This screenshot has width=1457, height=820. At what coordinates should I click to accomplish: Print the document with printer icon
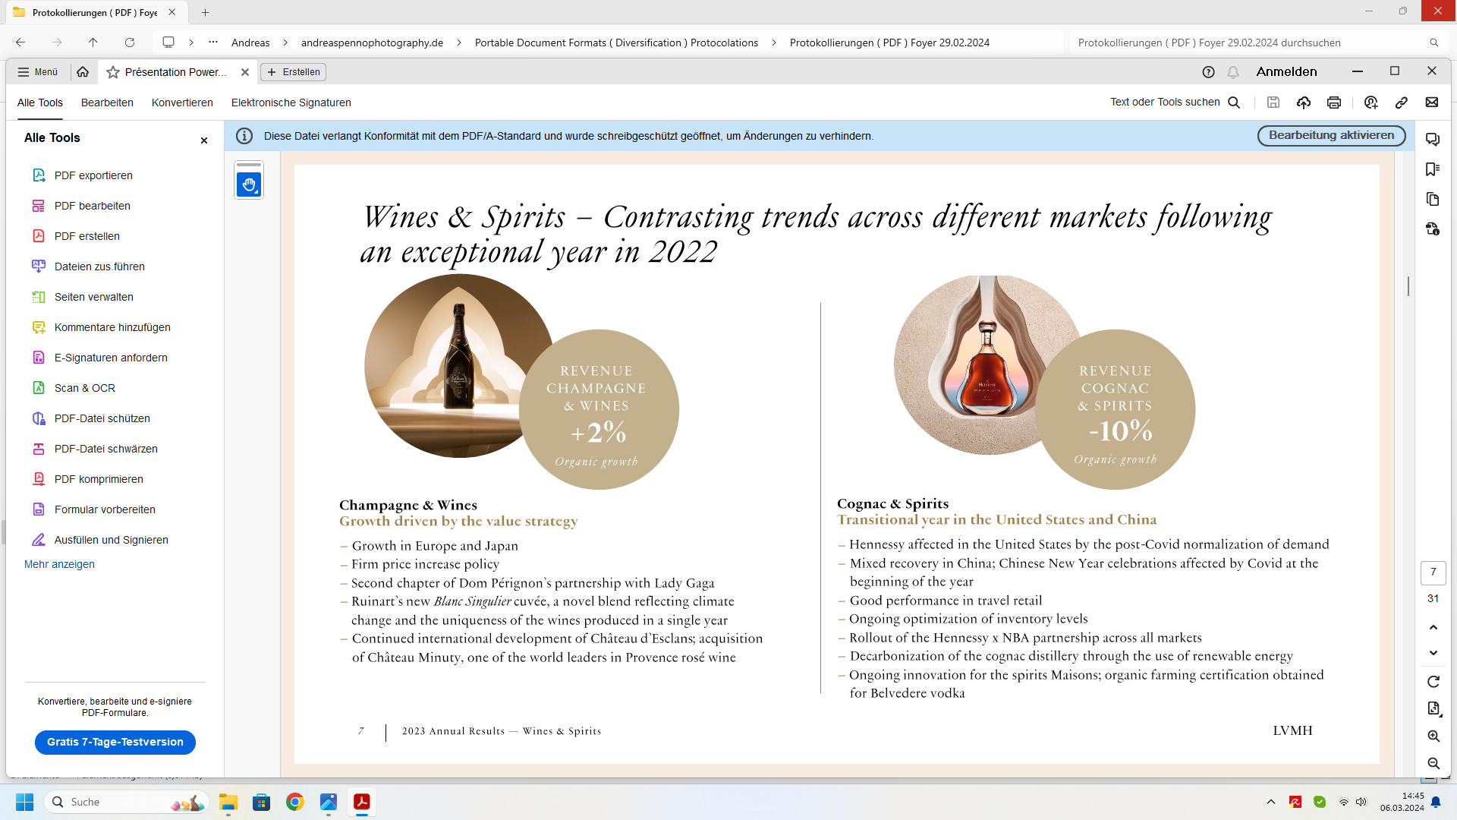pos(1334,102)
